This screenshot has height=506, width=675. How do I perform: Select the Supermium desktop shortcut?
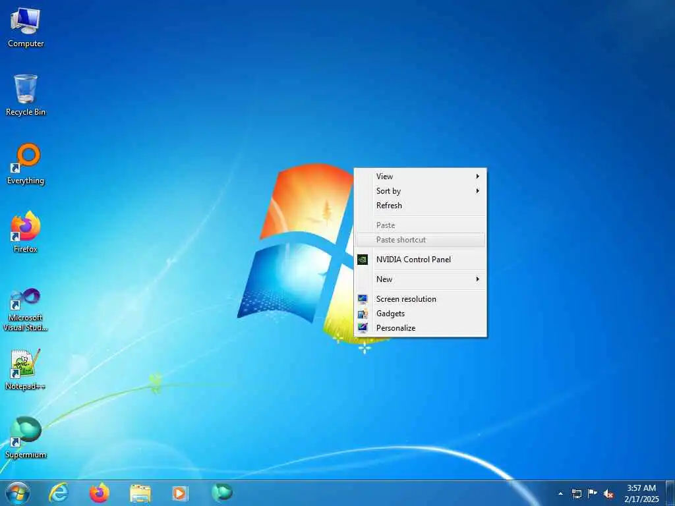click(26, 437)
